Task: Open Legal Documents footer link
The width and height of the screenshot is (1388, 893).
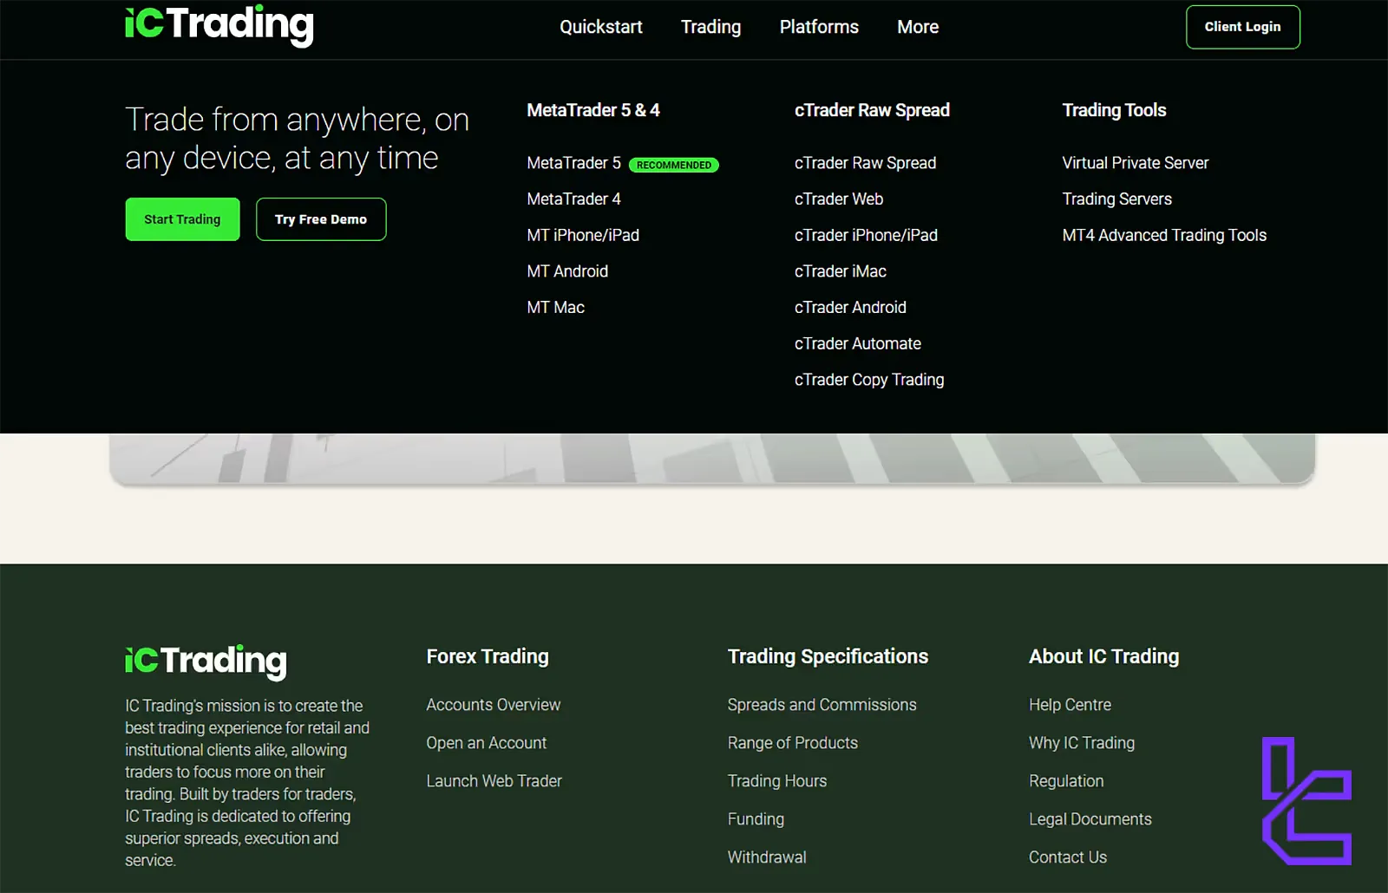Action: 1090,819
